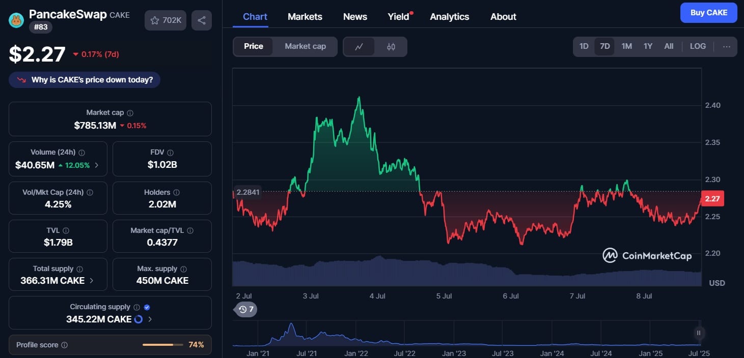744x358 pixels.
Task: Click the 2.27 current price label on axis
Action: tap(712, 198)
